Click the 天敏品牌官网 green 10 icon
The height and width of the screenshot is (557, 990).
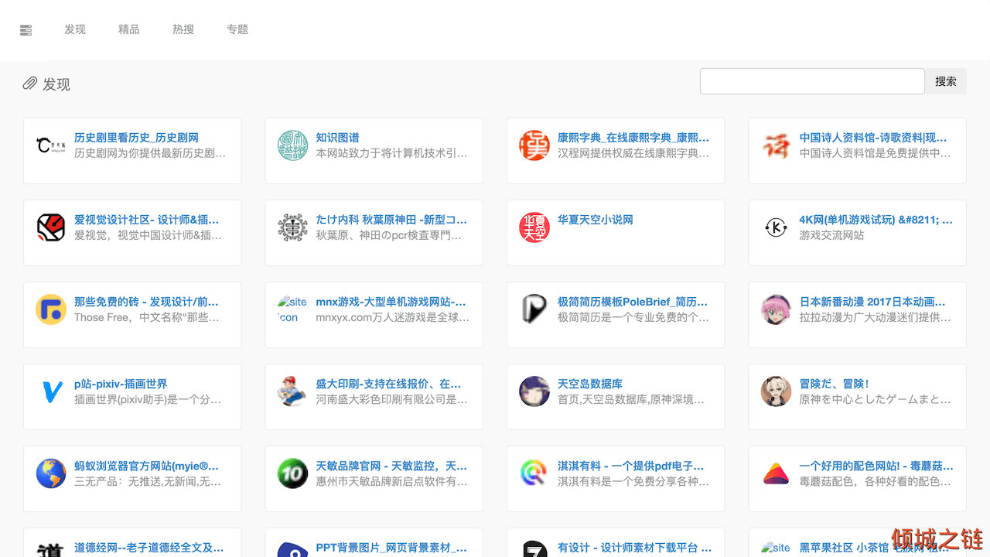tap(293, 473)
